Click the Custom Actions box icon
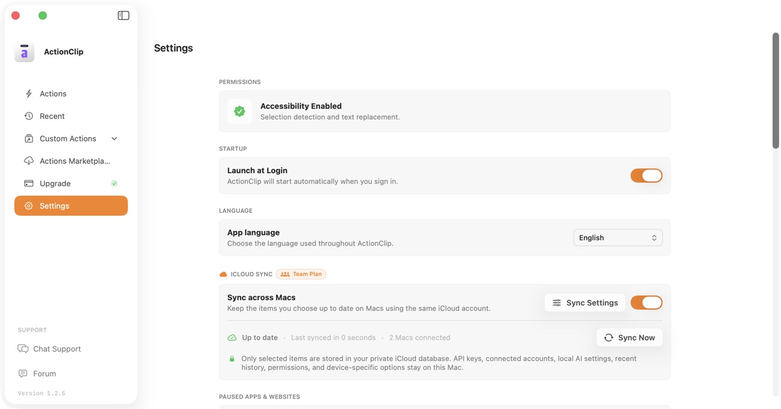The image size is (781, 409). tap(28, 138)
